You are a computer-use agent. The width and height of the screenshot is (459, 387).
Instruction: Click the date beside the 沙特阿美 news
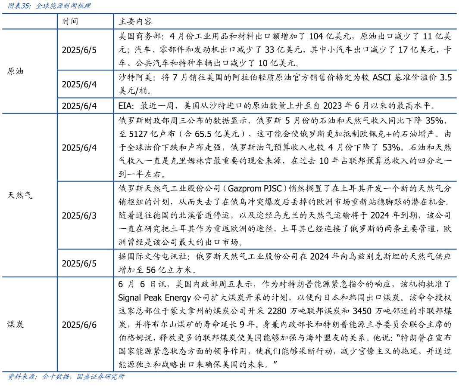point(79,84)
